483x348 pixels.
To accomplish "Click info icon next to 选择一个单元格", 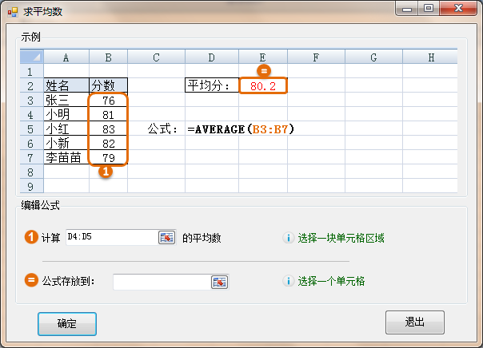I will tap(288, 281).
